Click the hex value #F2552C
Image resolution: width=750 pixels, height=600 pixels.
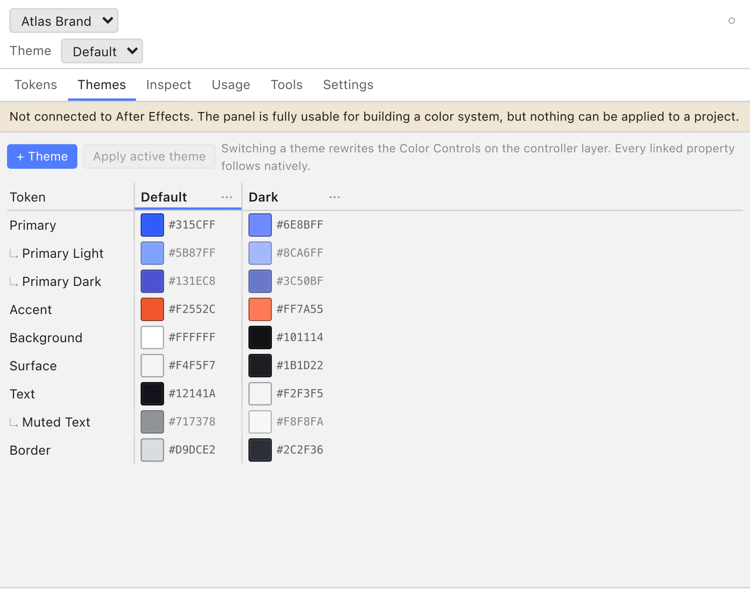point(192,309)
